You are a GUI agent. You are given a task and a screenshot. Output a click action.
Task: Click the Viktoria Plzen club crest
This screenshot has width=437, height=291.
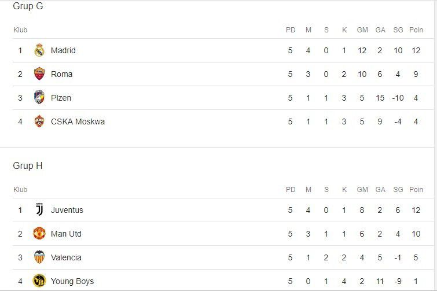(x=39, y=98)
